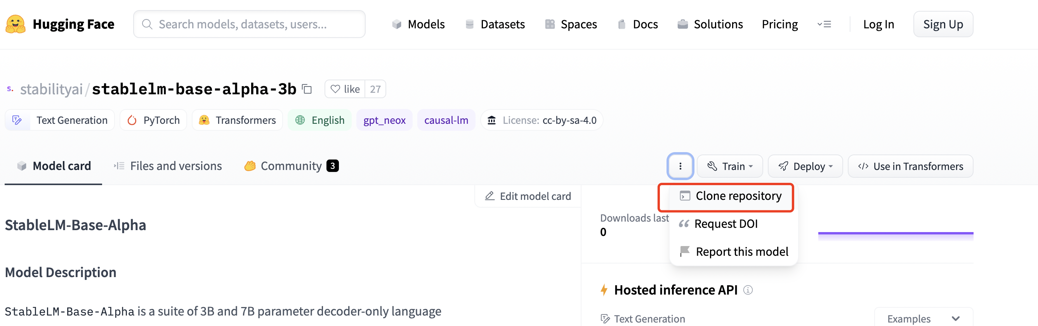This screenshot has height=326, width=1038.
Task: Click the English globe icon
Action: tap(300, 120)
